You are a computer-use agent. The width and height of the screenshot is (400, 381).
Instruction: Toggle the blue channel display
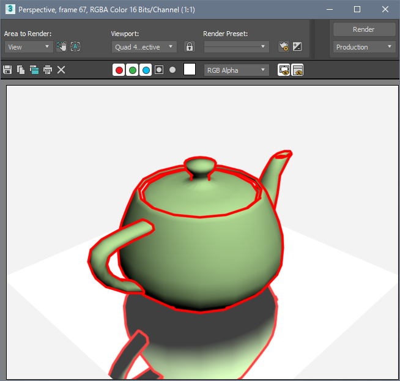click(146, 70)
